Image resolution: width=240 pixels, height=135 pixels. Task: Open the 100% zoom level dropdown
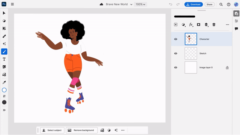pyautogui.click(x=140, y=4)
